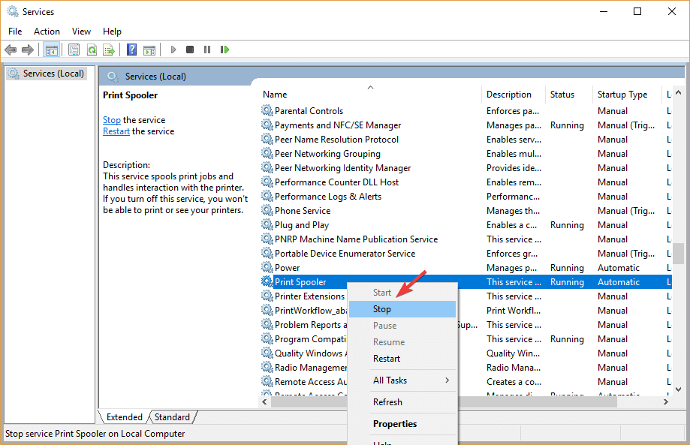The height and width of the screenshot is (445, 690).
Task: Click the gear icon beside Printer Extensions
Action: click(x=267, y=296)
